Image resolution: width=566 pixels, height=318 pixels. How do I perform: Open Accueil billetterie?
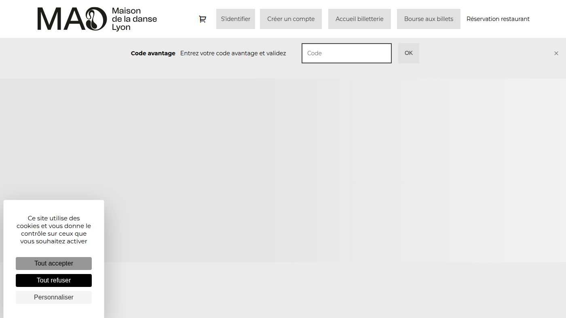pos(359,19)
